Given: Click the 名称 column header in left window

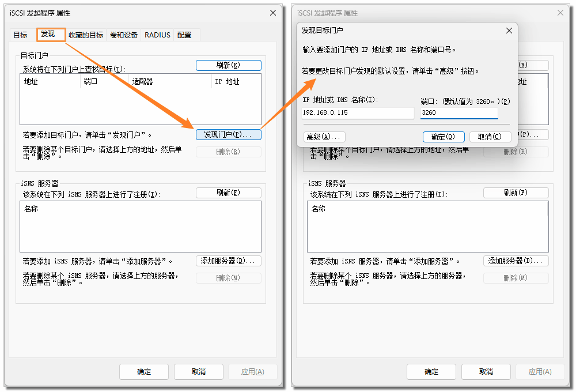Looking at the screenshot, I should tap(141, 209).
